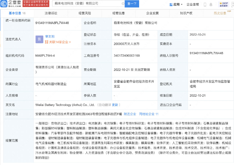This screenshot has width=234, height=165.
Task: Select registration authority 合肥市经济开发区市场监督管理局
Action: (210, 84)
